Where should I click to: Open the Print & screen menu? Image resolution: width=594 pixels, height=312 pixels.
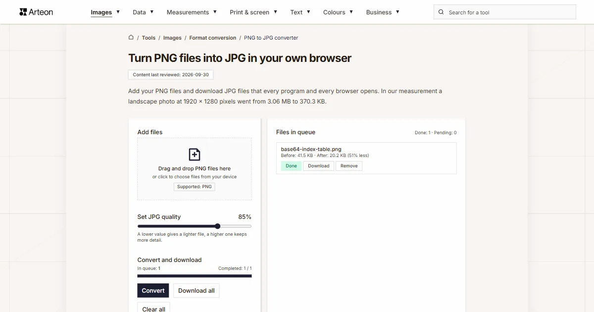[253, 12]
